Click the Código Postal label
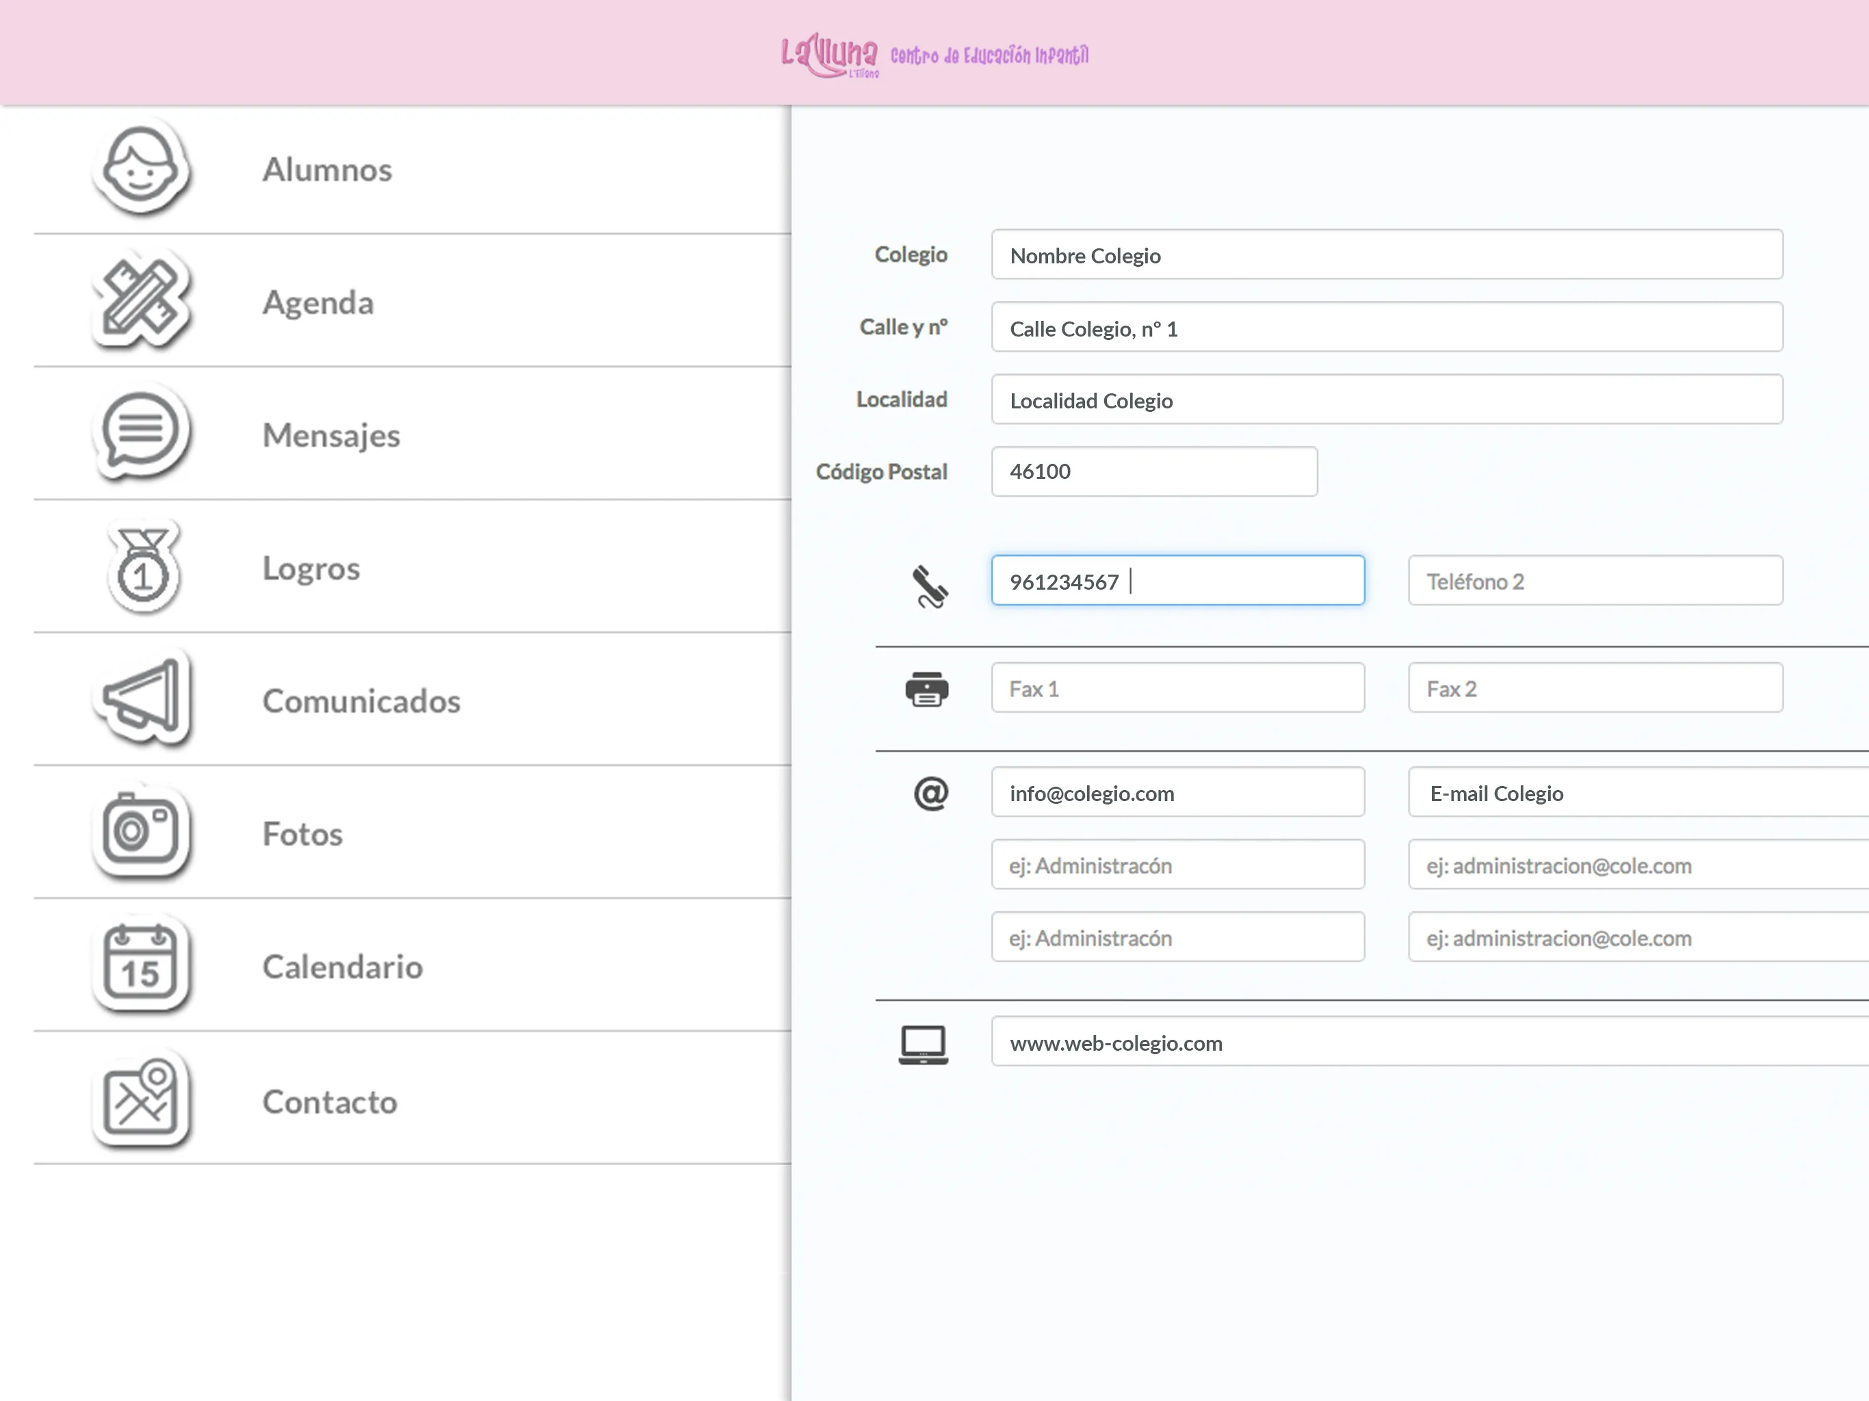 pyautogui.click(x=881, y=471)
